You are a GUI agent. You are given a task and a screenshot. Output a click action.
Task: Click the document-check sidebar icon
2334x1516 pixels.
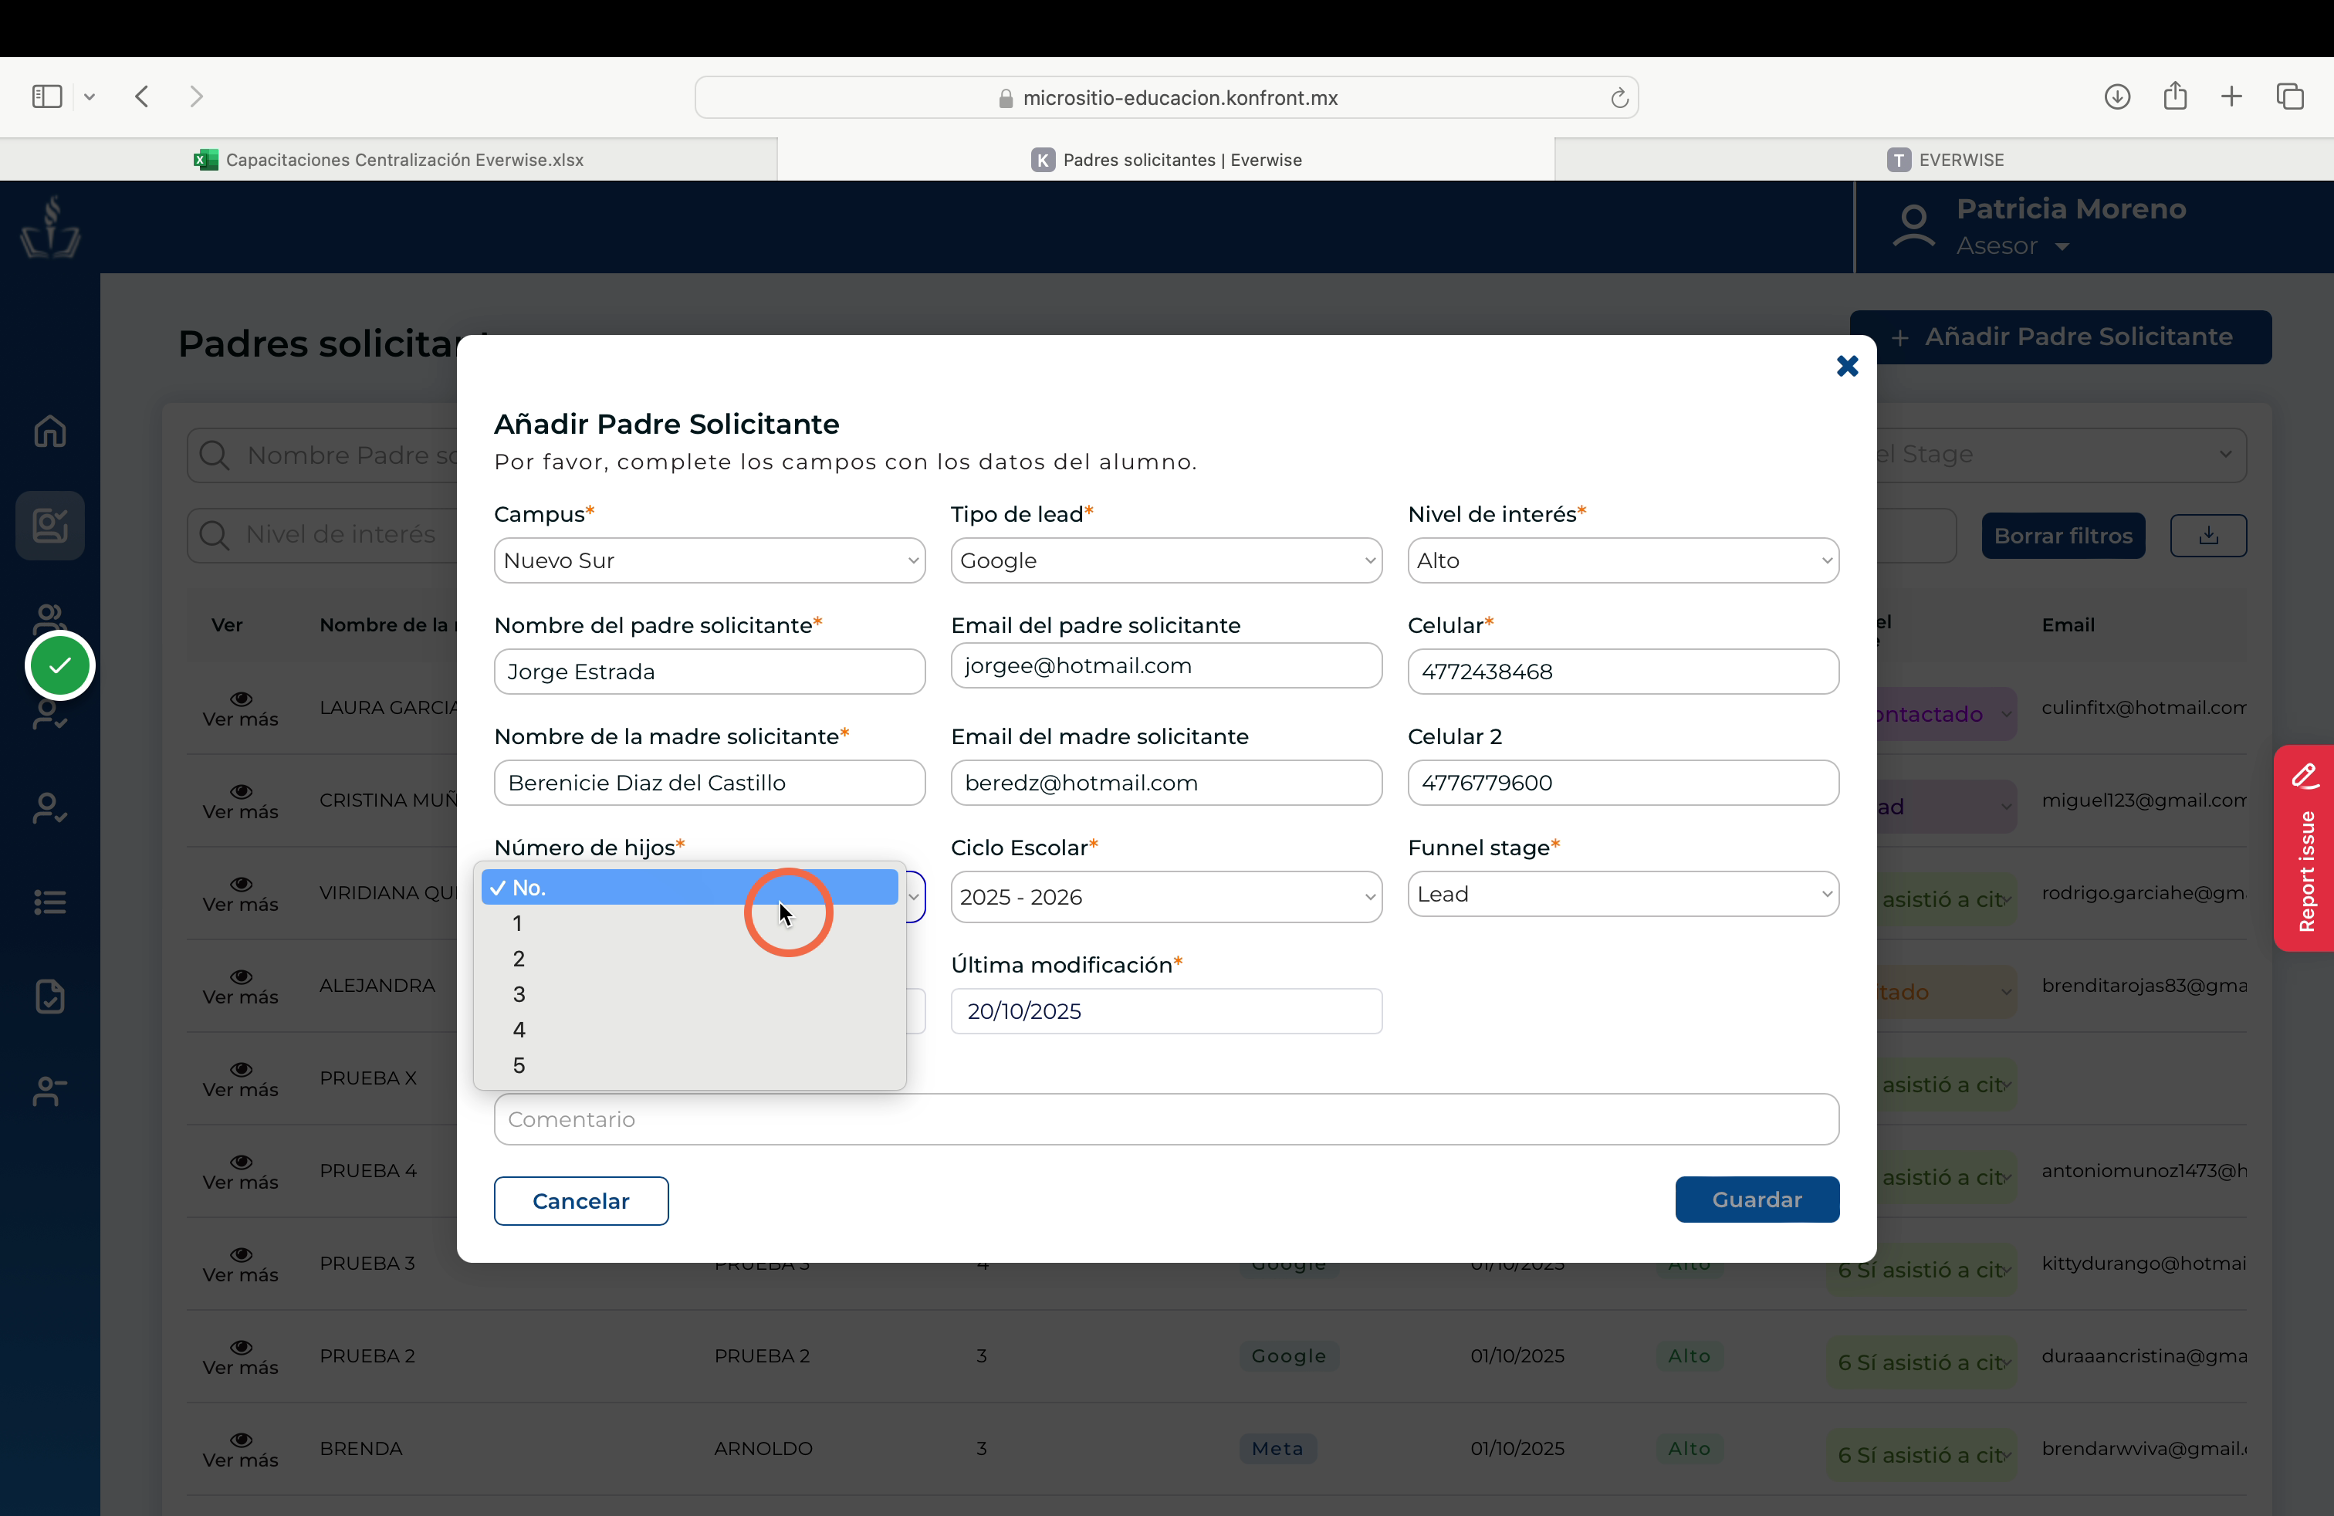[50, 997]
